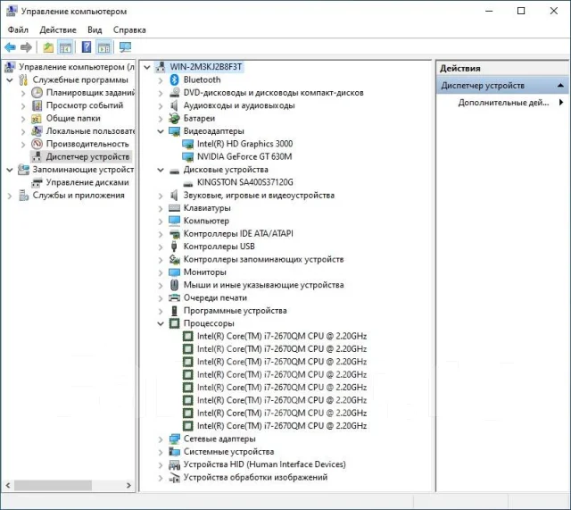Click left pane scrollbar right arrow
This screenshot has height=510, width=571.
pyautogui.click(x=128, y=486)
